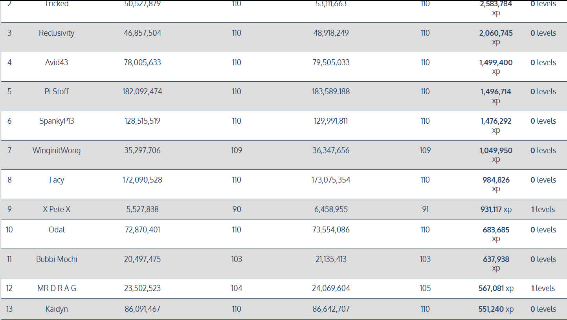Click the start XP value 35,297,706
Viewport: 567px width, 320px height.
point(142,150)
